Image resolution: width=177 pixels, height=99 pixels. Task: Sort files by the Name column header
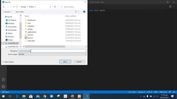pos(27,16)
